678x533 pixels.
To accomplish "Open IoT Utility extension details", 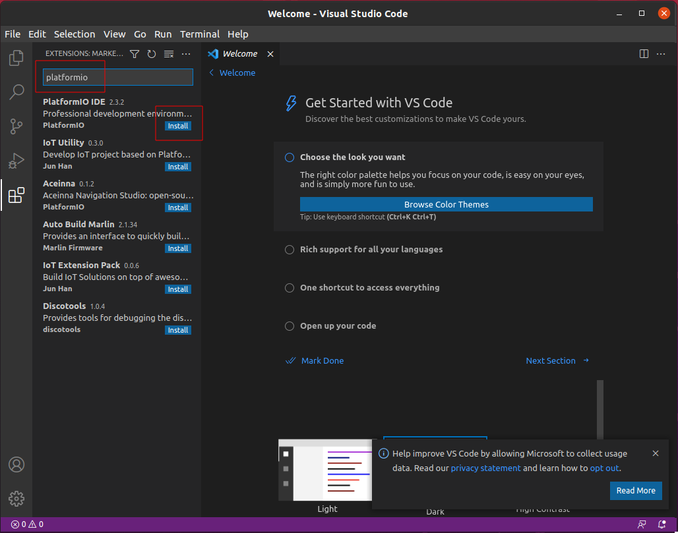I will [117, 154].
